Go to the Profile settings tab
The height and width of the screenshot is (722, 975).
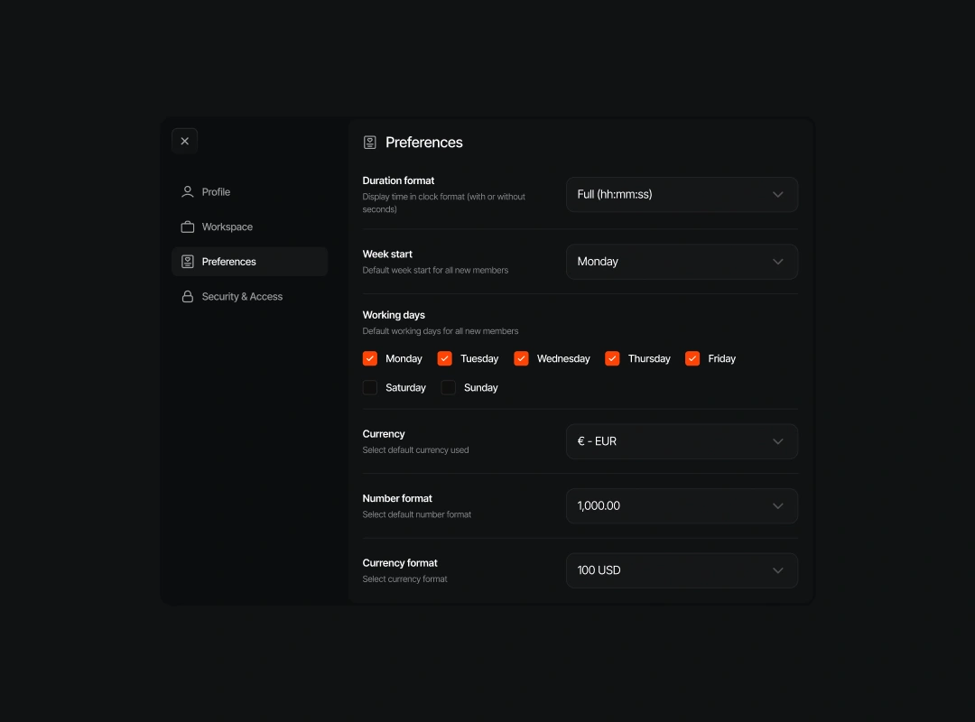point(216,192)
